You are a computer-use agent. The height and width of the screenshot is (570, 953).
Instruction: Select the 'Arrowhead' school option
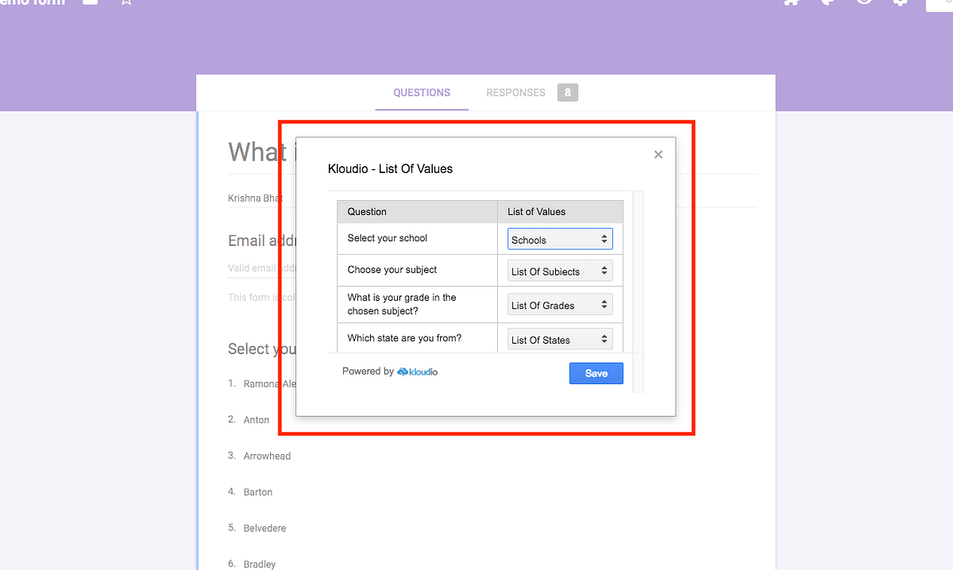(x=268, y=456)
